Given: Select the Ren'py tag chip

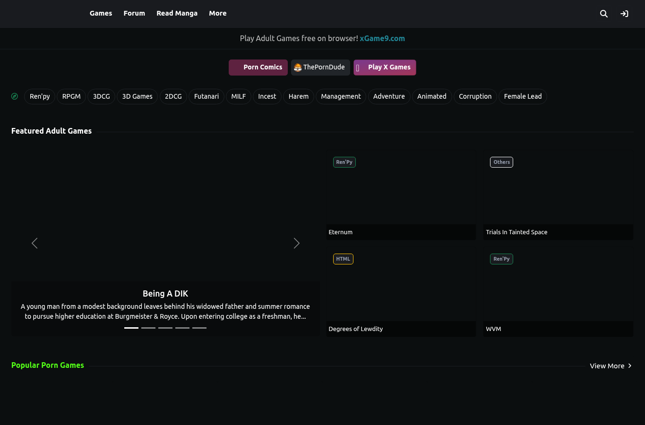Looking at the screenshot, I should (40, 96).
